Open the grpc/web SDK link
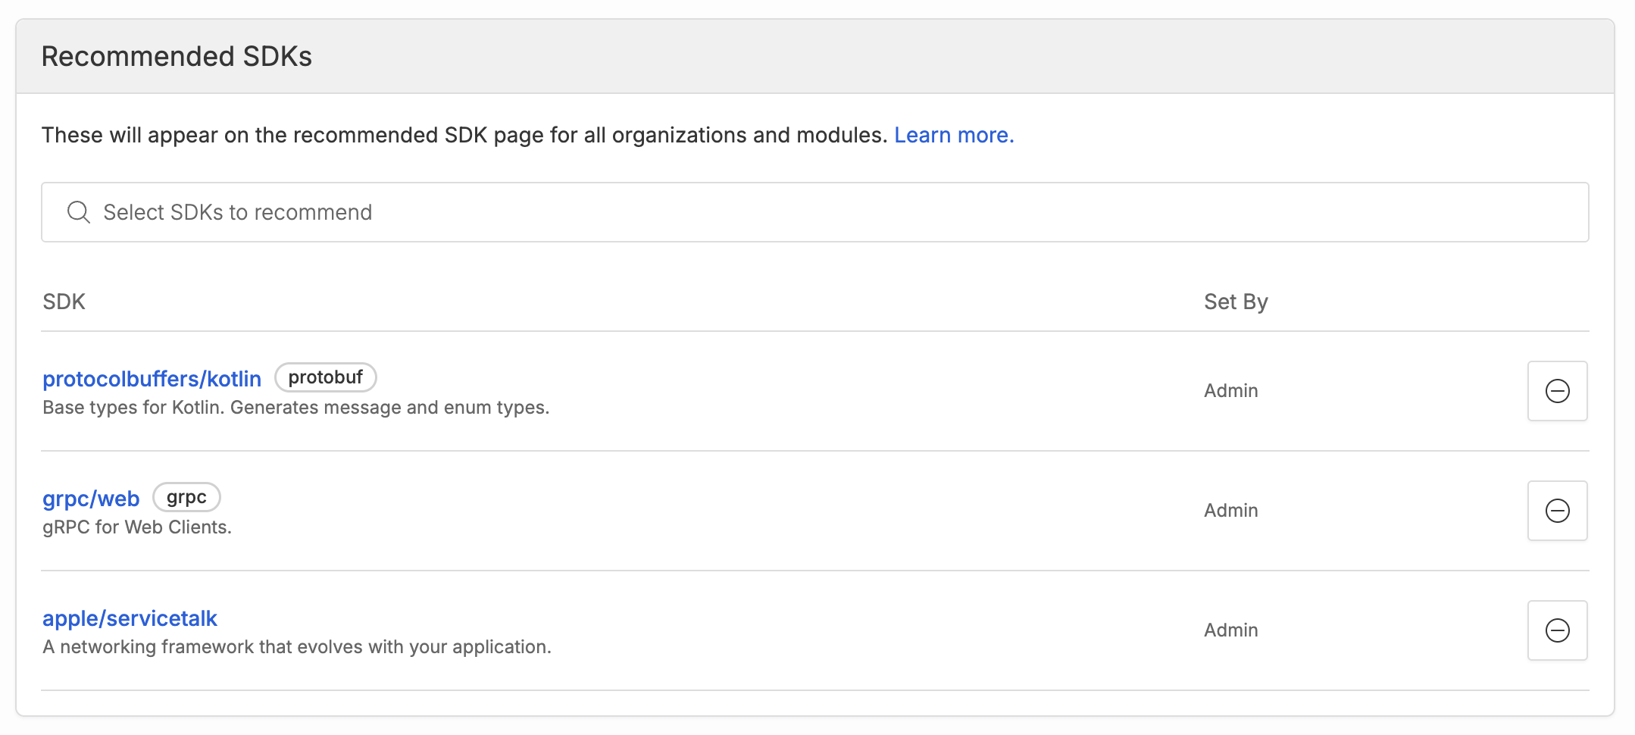This screenshot has height=735, width=1635. [x=91, y=499]
